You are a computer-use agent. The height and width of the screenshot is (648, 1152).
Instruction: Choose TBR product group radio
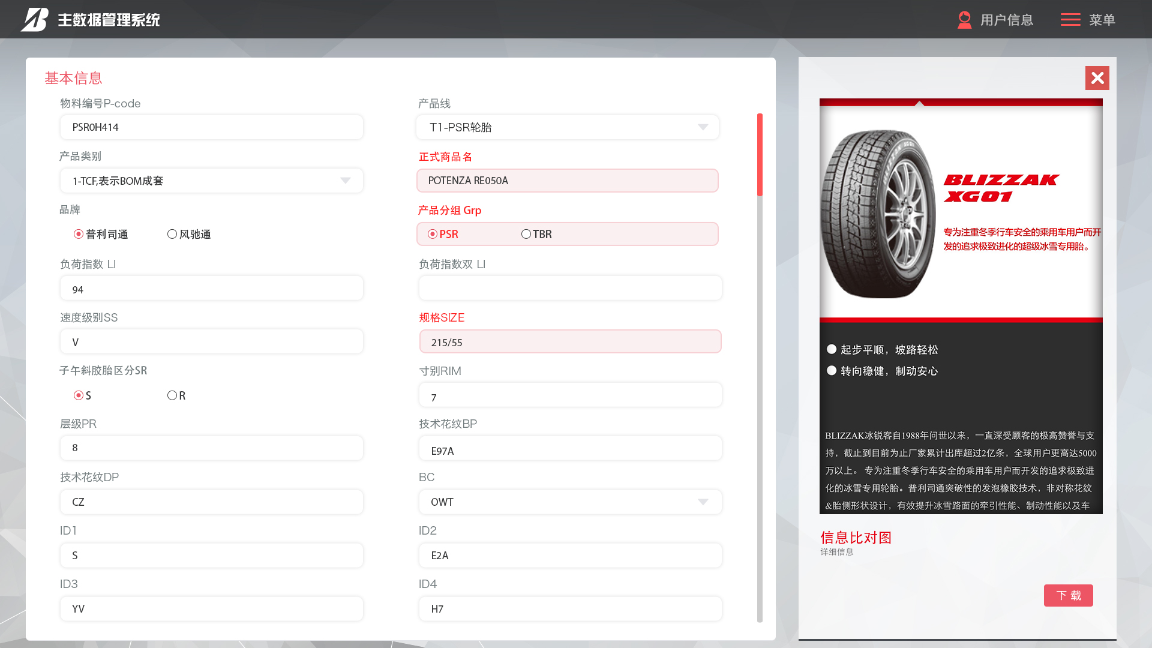526,234
